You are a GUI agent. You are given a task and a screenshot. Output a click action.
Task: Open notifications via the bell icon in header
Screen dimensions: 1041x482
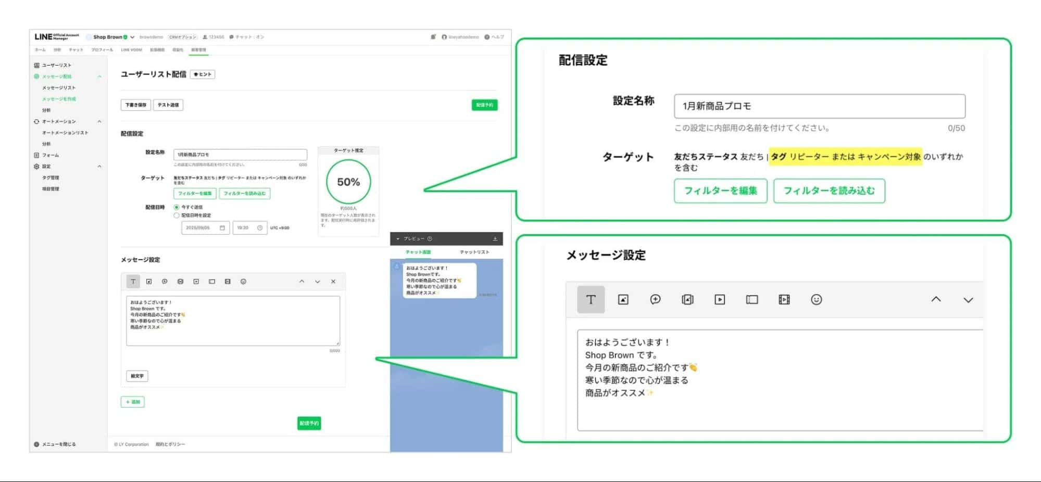click(x=433, y=37)
